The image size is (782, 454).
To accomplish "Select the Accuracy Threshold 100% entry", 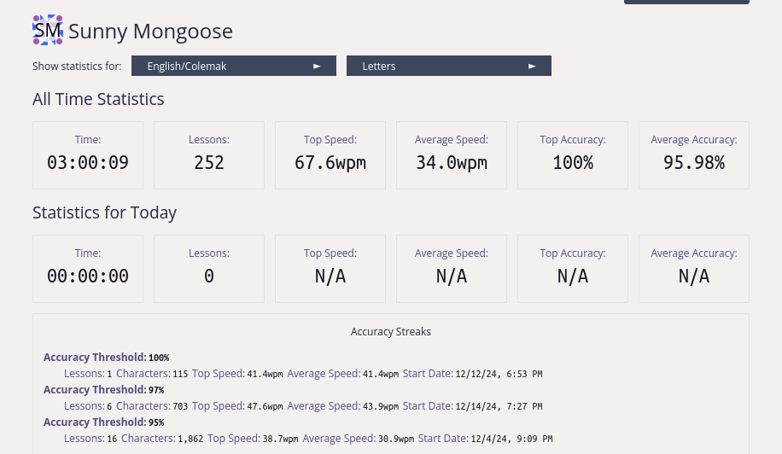I will [x=106, y=358].
